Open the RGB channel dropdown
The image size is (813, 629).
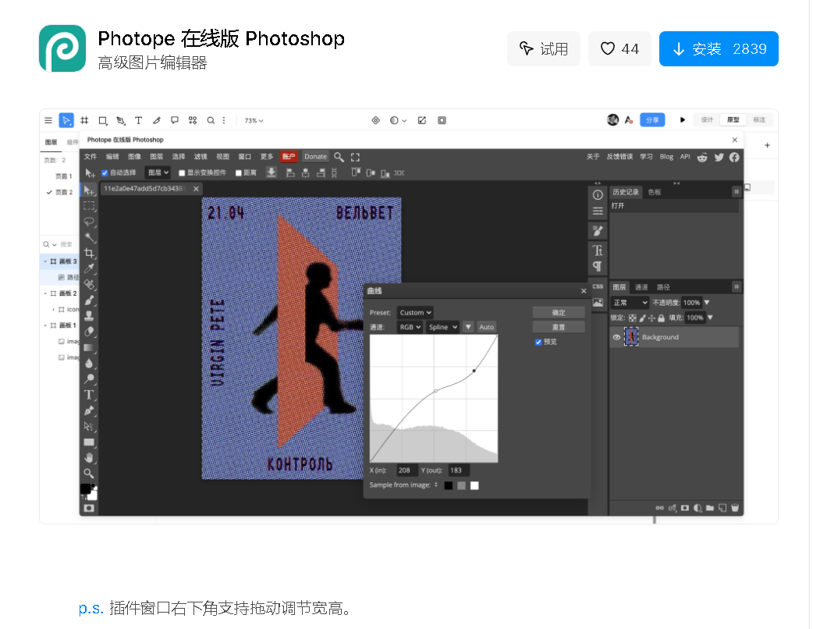(x=410, y=327)
